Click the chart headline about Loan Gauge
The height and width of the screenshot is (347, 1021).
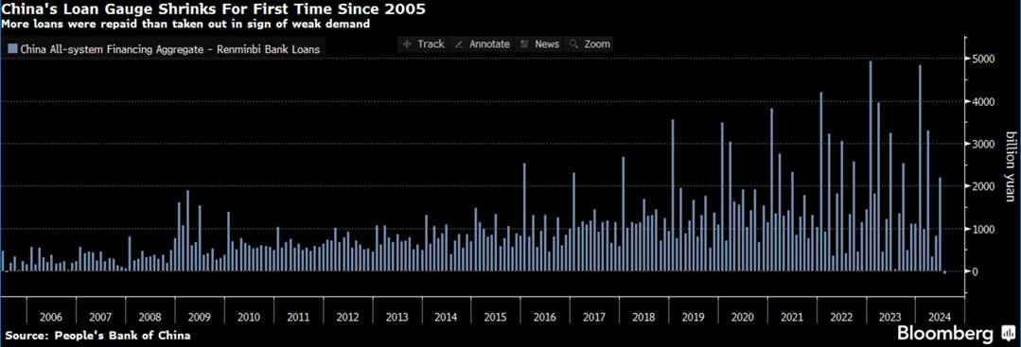tap(215, 10)
